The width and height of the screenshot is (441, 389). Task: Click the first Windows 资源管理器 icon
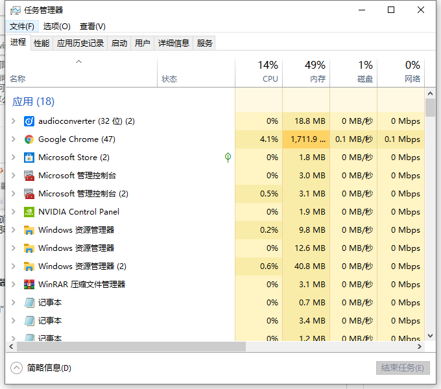tap(29, 230)
